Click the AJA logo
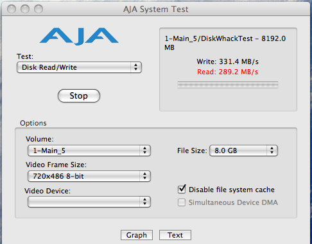The height and width of the screenshot is (244, 312). (x=79, y=37)
